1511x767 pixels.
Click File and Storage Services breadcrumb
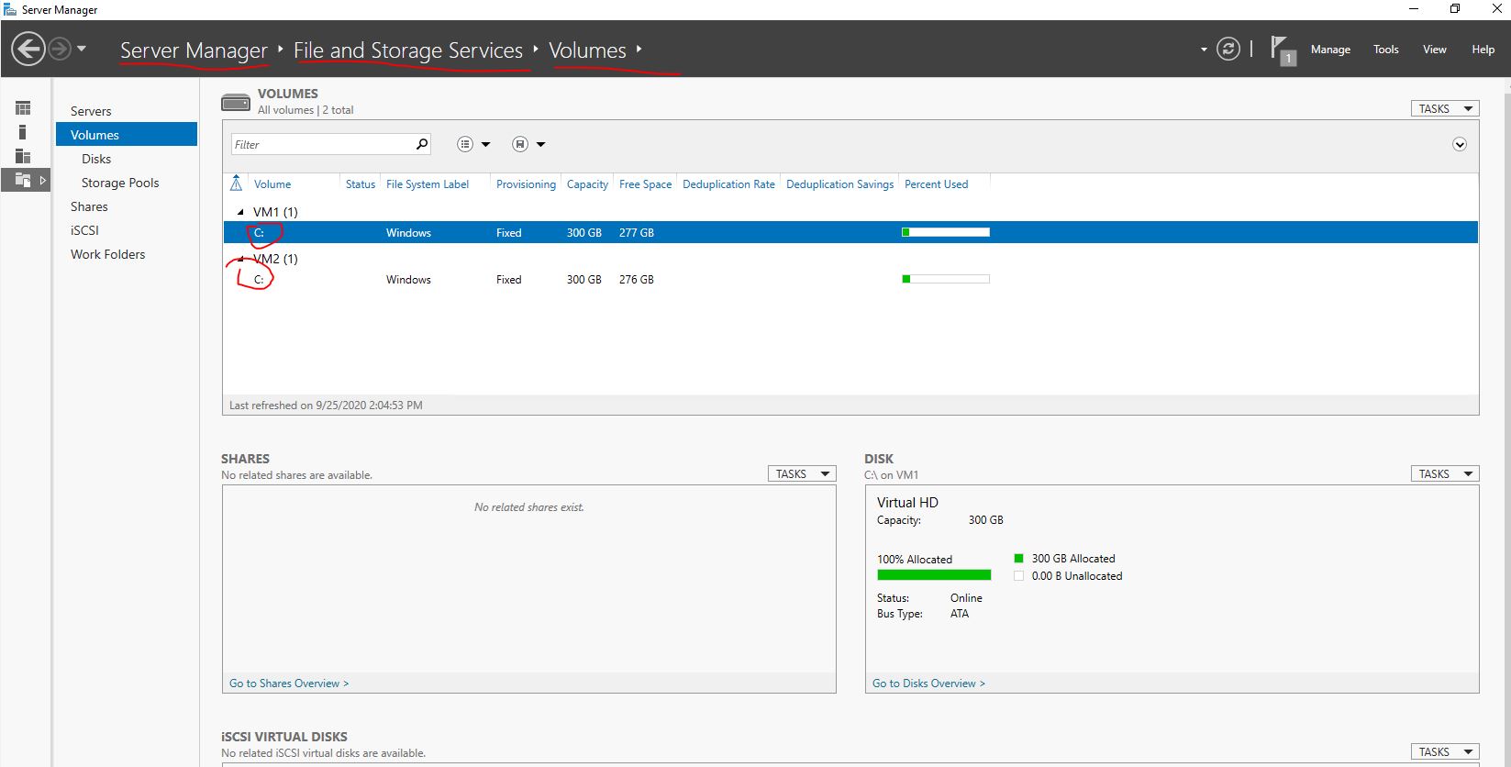[408, 50]
